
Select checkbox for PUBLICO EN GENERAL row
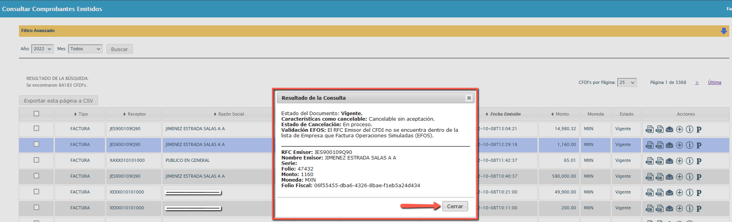coord(36,160)
